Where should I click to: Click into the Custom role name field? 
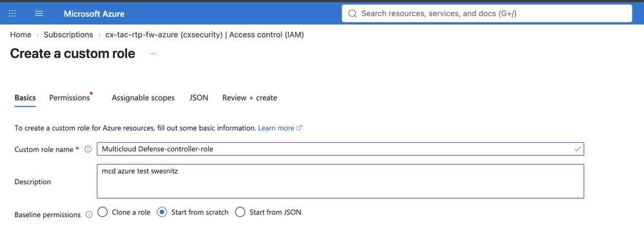(x=340, y=149)
